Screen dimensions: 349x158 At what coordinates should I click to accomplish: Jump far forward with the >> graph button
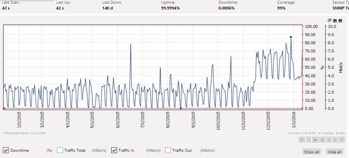tap(342, 140)
